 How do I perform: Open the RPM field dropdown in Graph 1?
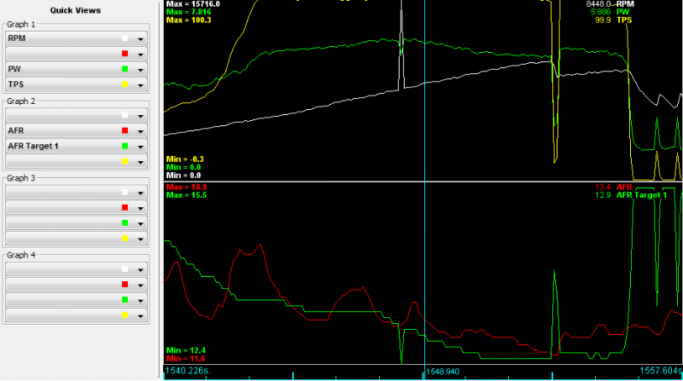138,38
